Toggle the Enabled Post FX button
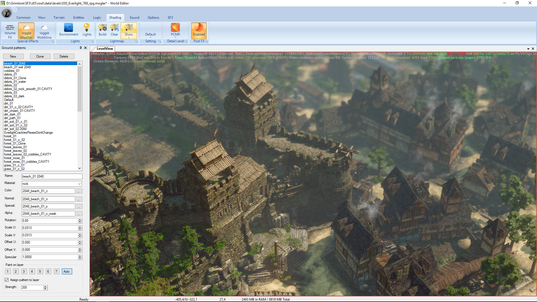537x302 pixels. pos(199,31)
